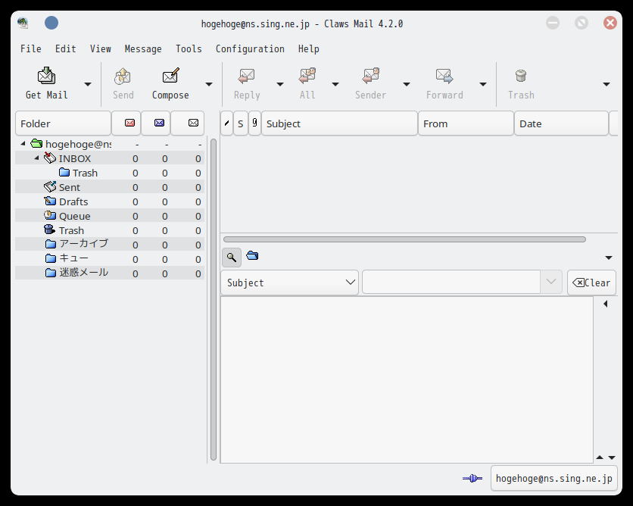Open the search history dropdown arrow
633x506 pixels.
[551, 282]
